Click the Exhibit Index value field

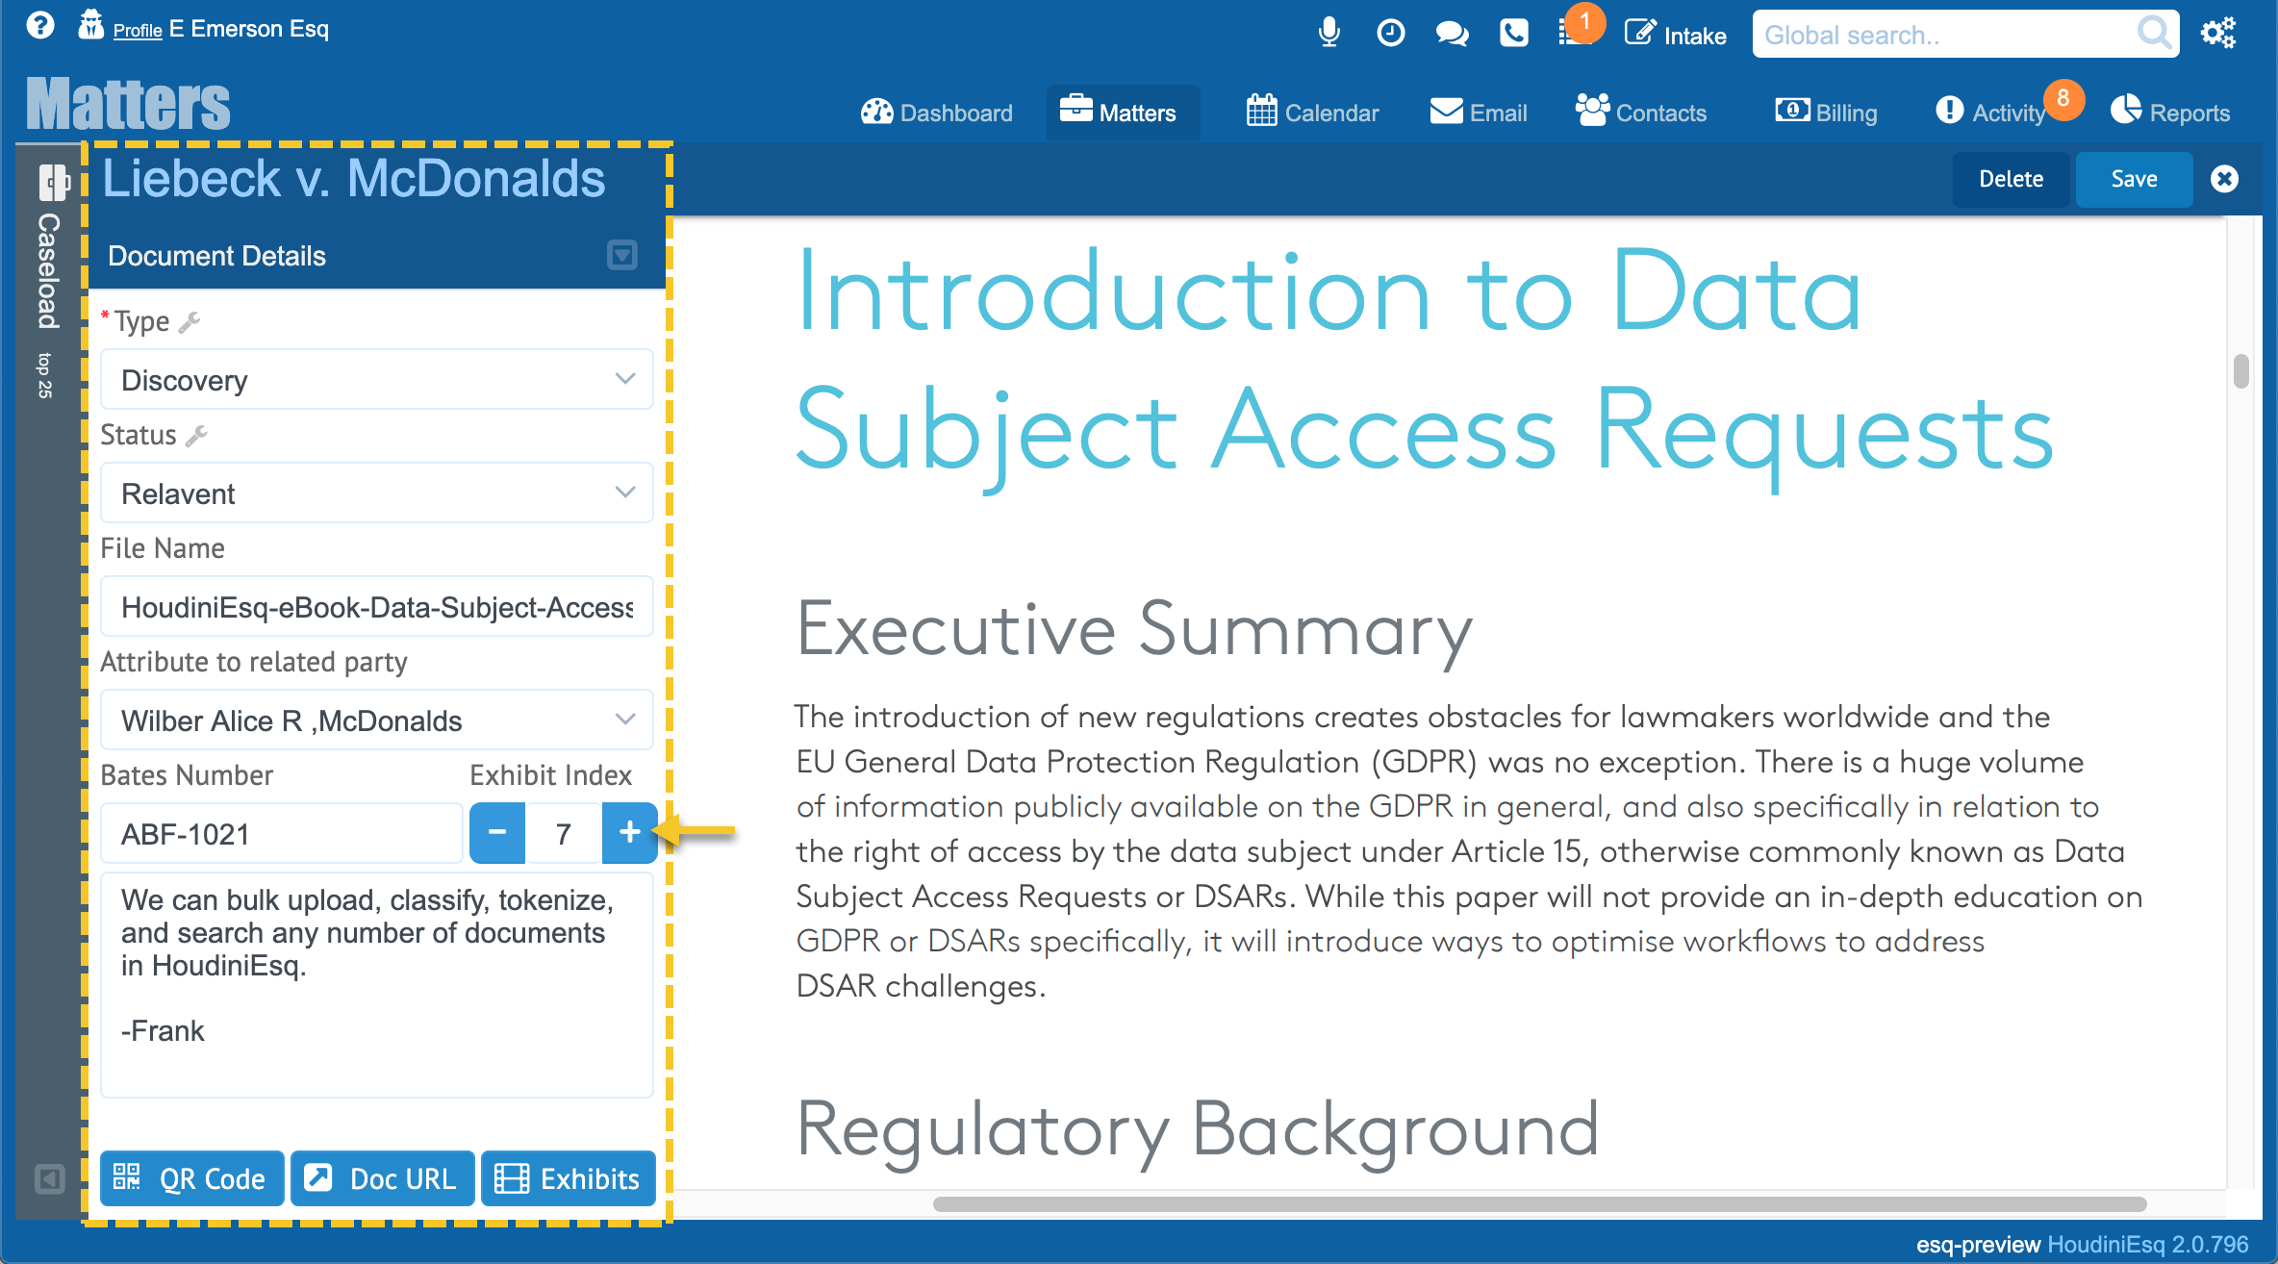point(564,834)
